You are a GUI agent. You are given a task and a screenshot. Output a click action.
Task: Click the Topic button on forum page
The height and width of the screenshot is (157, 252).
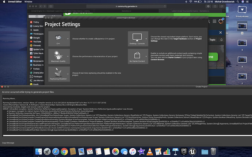click(x=212, y=40)
